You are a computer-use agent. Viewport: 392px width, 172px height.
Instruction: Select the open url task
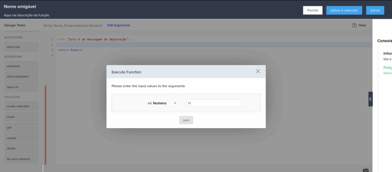pos(21,87)
